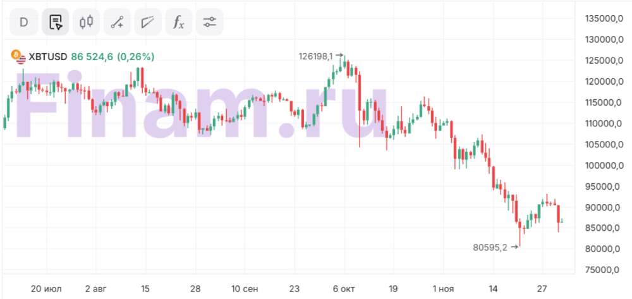
Task: Click the 20 июл date label
Action: pyautogui.click(x=47, y=289)
